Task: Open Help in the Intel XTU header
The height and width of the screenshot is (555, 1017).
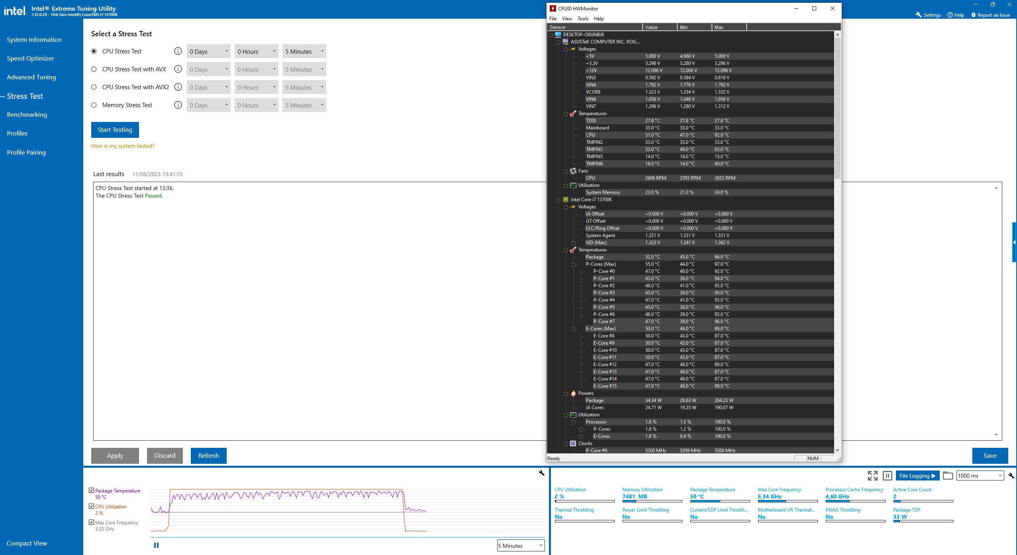Action: (x=956, y=15)
